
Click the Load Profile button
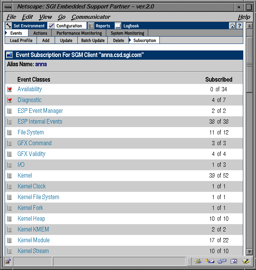[x=21, y=40]
